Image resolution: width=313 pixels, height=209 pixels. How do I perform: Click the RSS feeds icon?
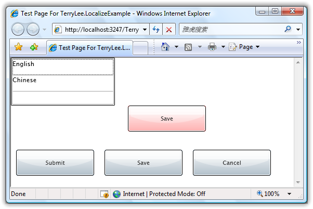coord(188,47)
